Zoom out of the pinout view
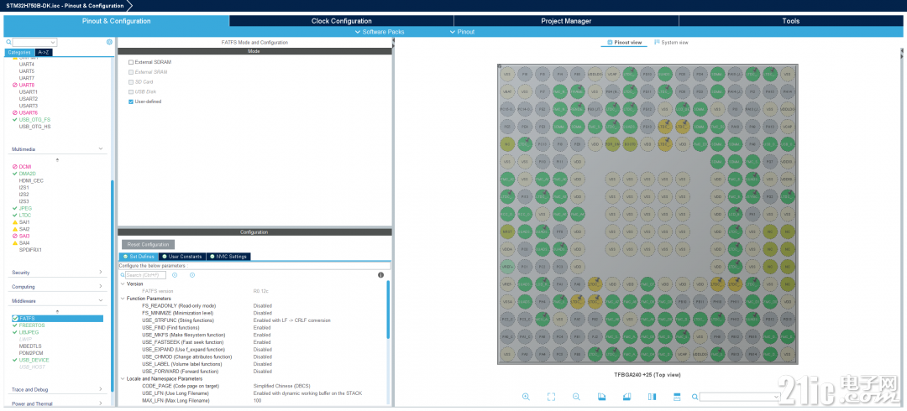Screen dimensions: 907x411 click(x=576, y=397)
